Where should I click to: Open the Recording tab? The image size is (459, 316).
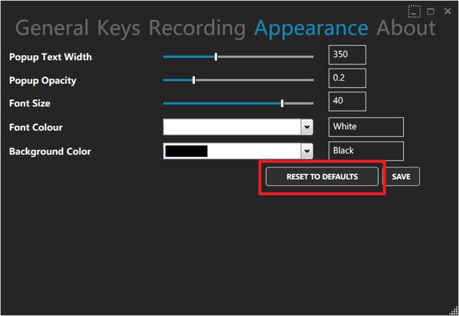198,29
